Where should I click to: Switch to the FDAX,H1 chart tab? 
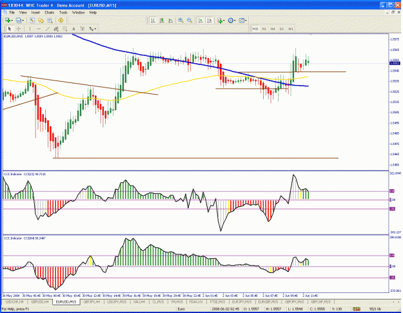(196, 301)
